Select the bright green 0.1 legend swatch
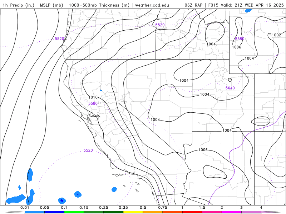 click(x=74, y=212)
